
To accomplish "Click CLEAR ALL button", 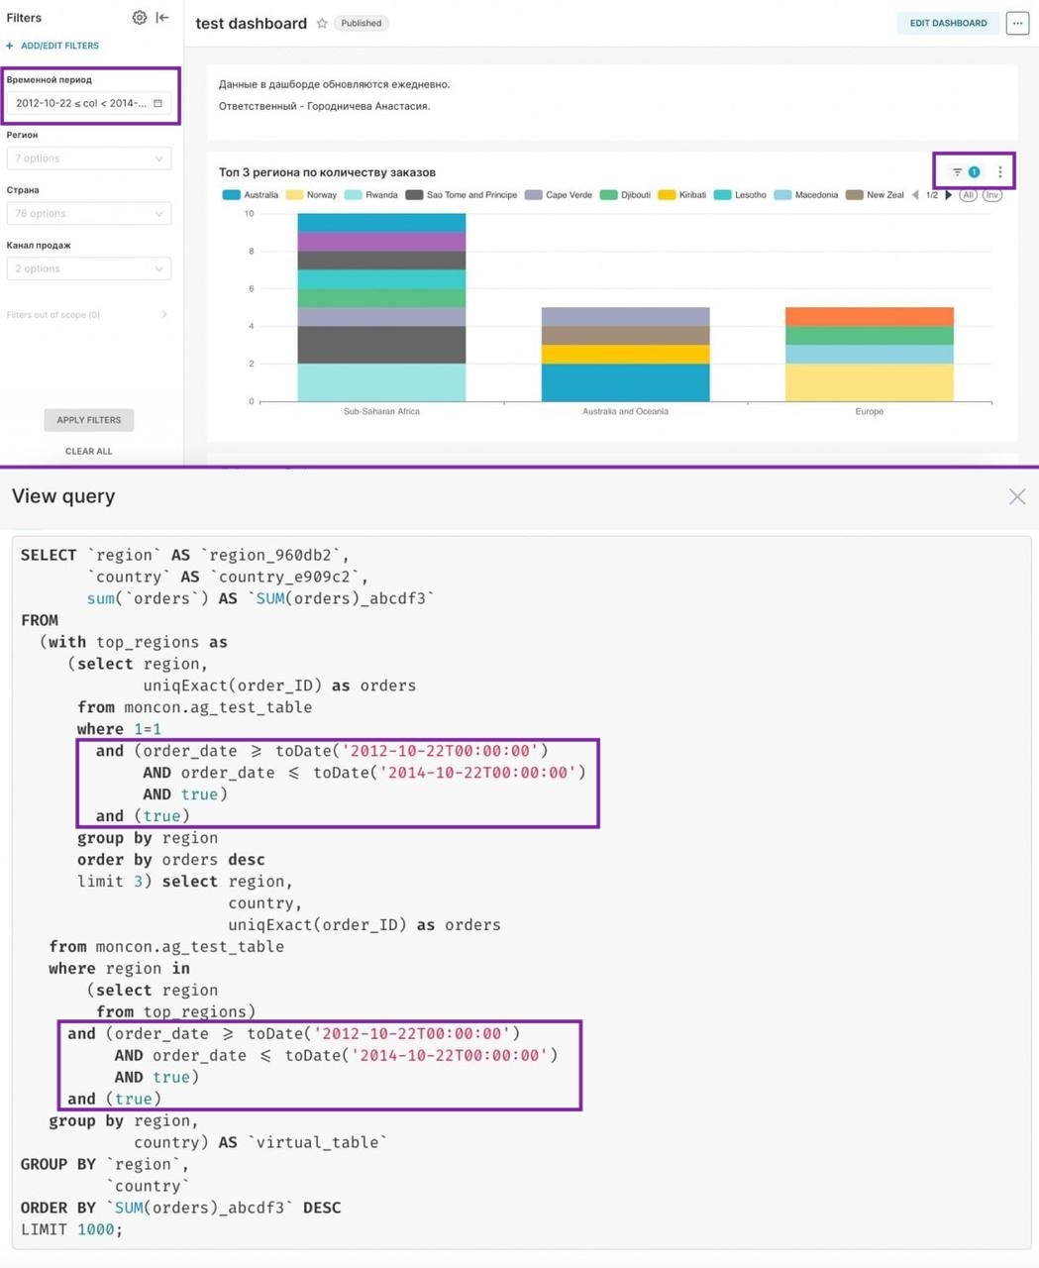I will (x=89, y=452).
